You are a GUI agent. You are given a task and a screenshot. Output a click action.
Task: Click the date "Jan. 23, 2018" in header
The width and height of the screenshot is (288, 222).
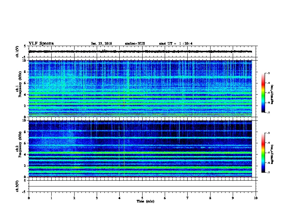click(x=101, y=44)
